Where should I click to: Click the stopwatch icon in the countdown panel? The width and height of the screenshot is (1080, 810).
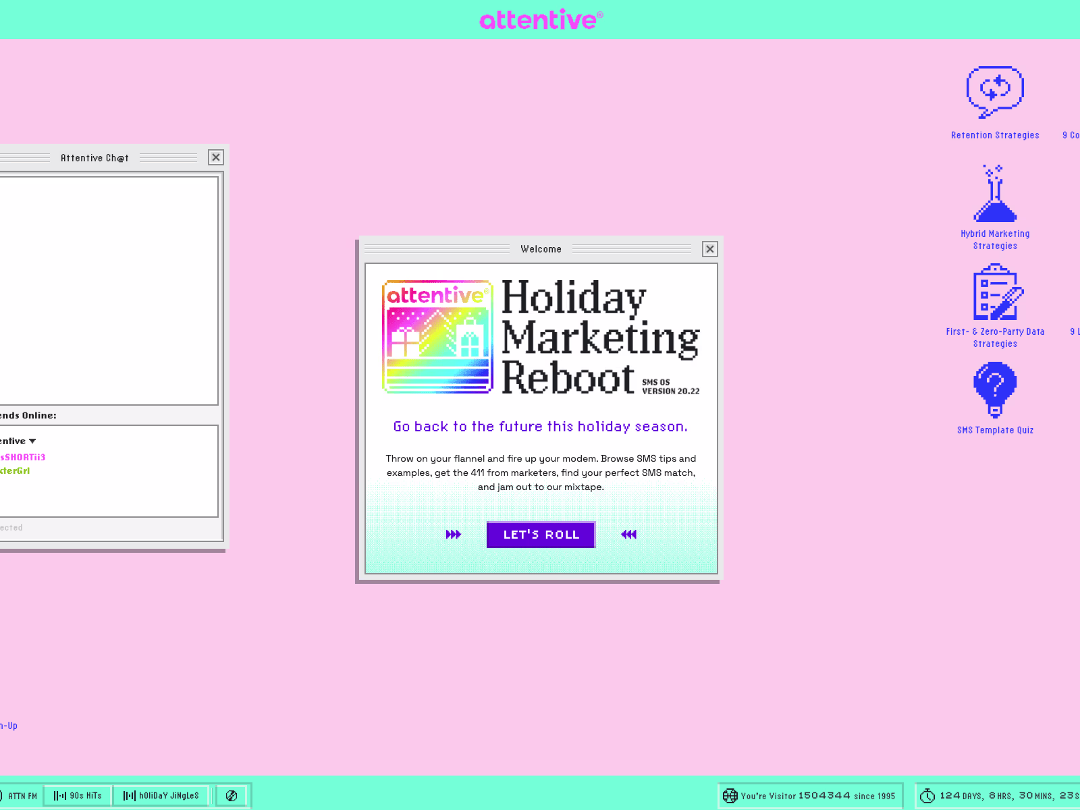pyautogui.click(x=928, y=796)
